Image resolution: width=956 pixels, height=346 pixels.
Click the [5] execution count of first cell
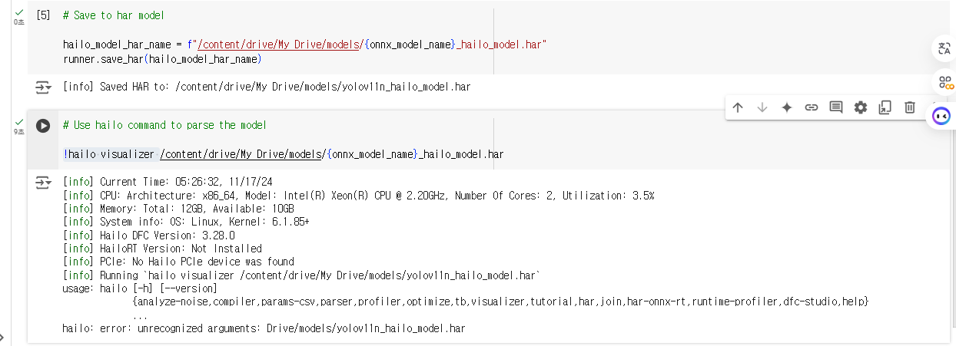[x=44, y=15]
